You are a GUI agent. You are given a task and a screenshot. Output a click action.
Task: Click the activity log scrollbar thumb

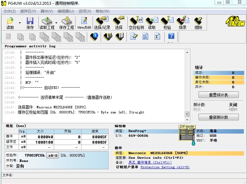tap(187, 114)
